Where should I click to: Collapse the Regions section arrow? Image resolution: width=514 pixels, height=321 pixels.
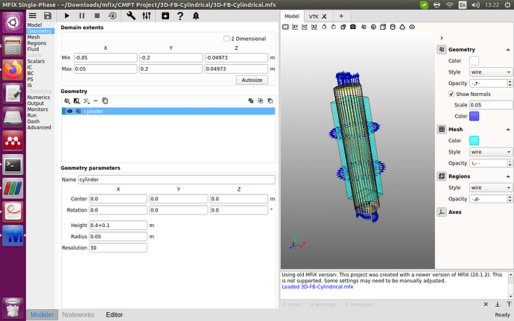508,177
